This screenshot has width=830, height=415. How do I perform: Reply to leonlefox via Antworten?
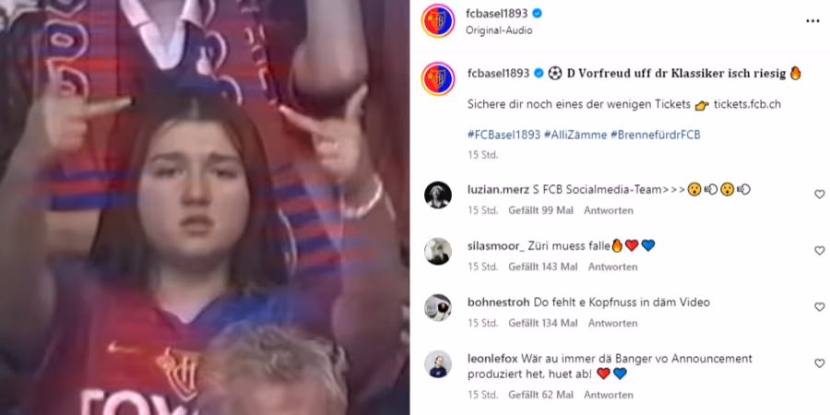pyautogui.click(x=609, y=395)
